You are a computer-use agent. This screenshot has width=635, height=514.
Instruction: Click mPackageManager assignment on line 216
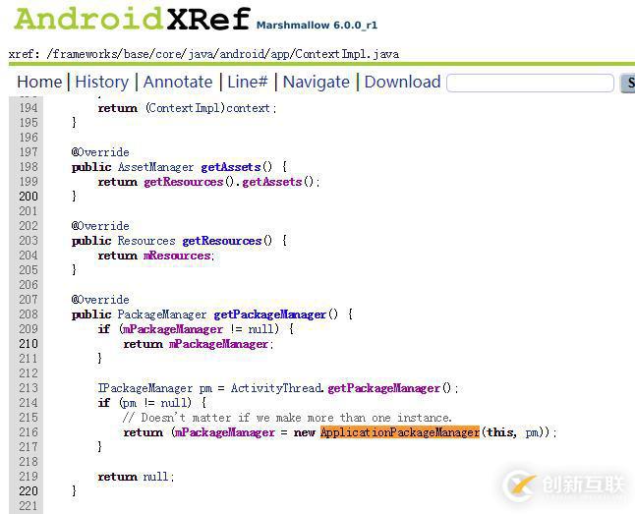click(224, 432)
